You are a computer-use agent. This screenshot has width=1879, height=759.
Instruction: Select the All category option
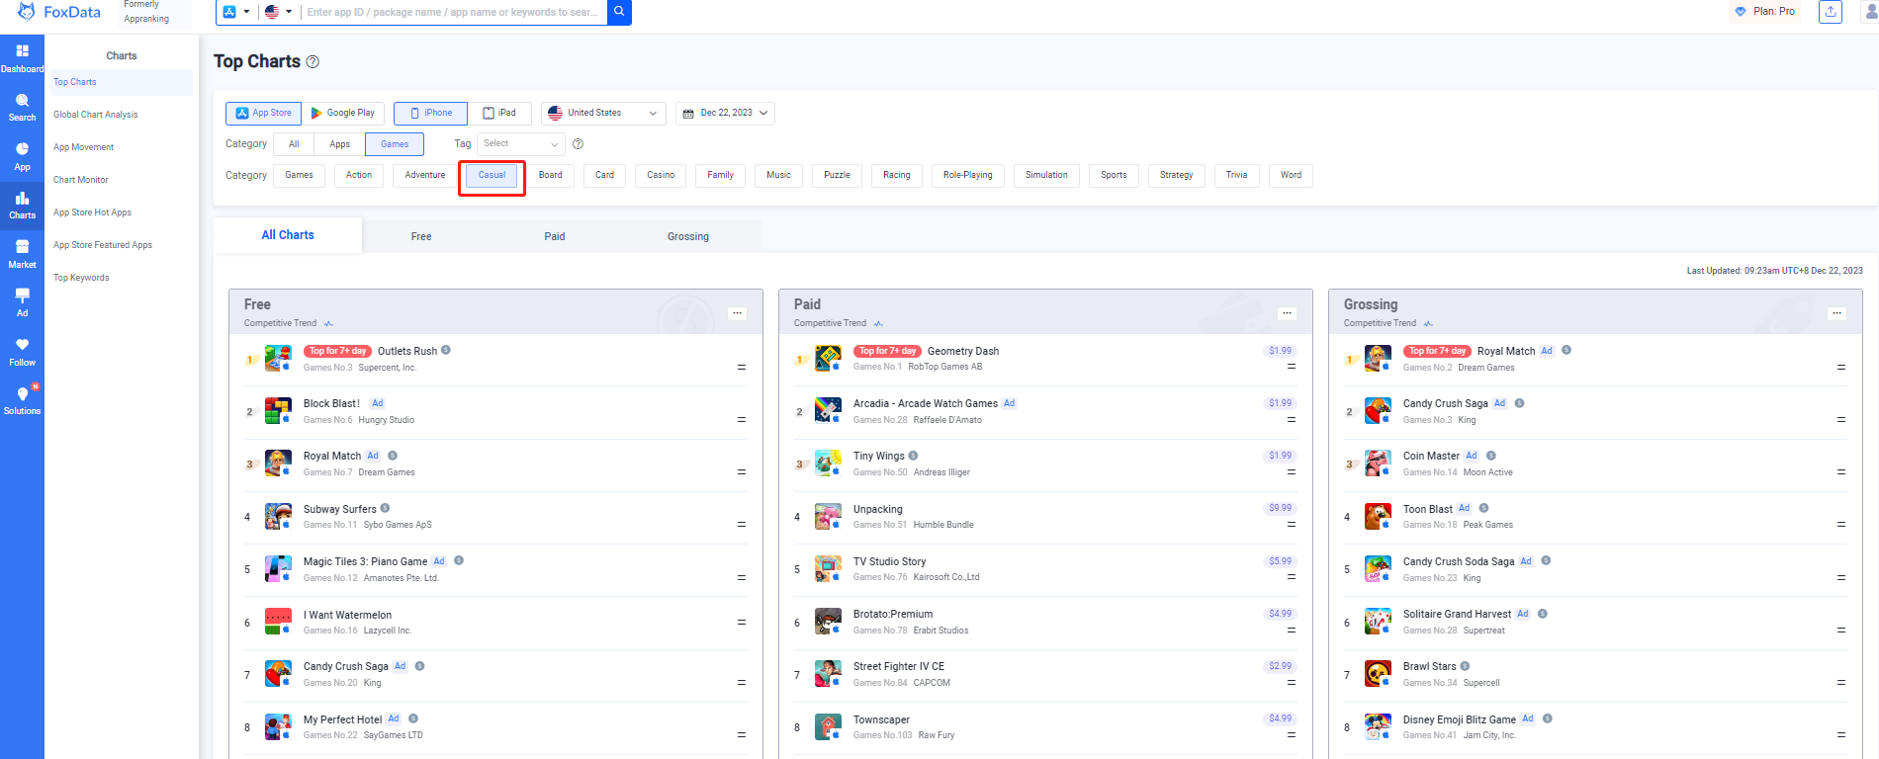[x=294, y=144]
